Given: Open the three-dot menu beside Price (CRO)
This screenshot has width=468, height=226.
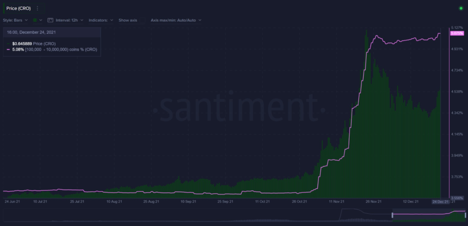Looking at the screenshot, I should click(37, 8).
